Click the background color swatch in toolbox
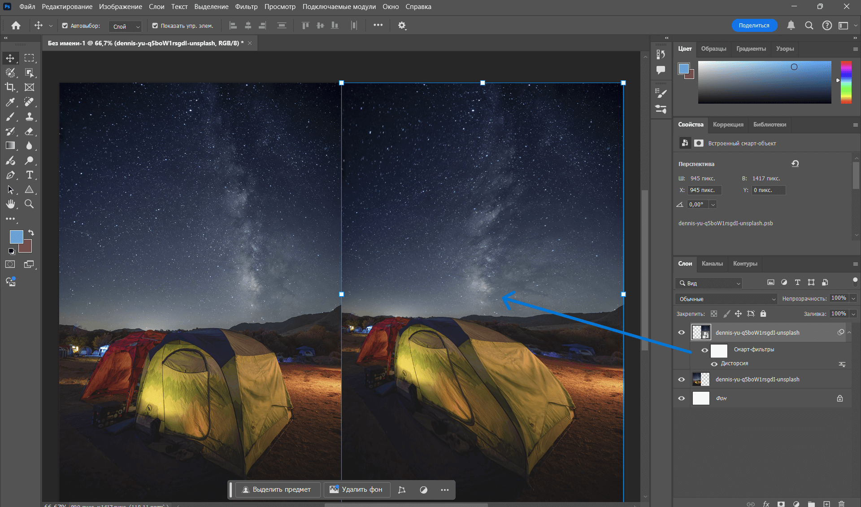This screenshot has height=507, width=861. (27, 247)
